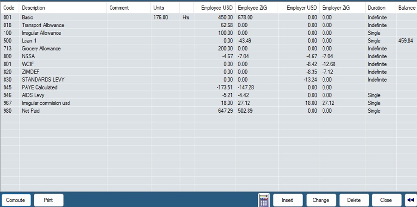
Task: Click the -13.24 Standards Levy amount
Action: click(x=310, y=79)
